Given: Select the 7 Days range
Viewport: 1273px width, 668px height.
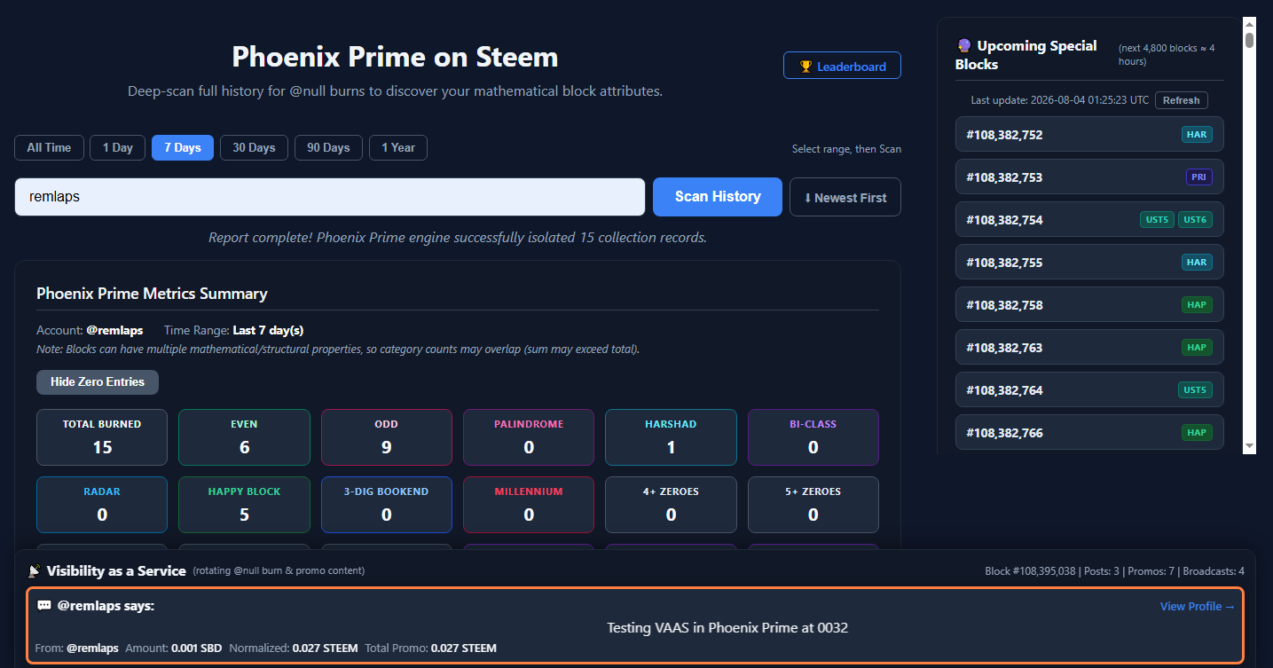Looking at the screenshot, I should (183, 147).
